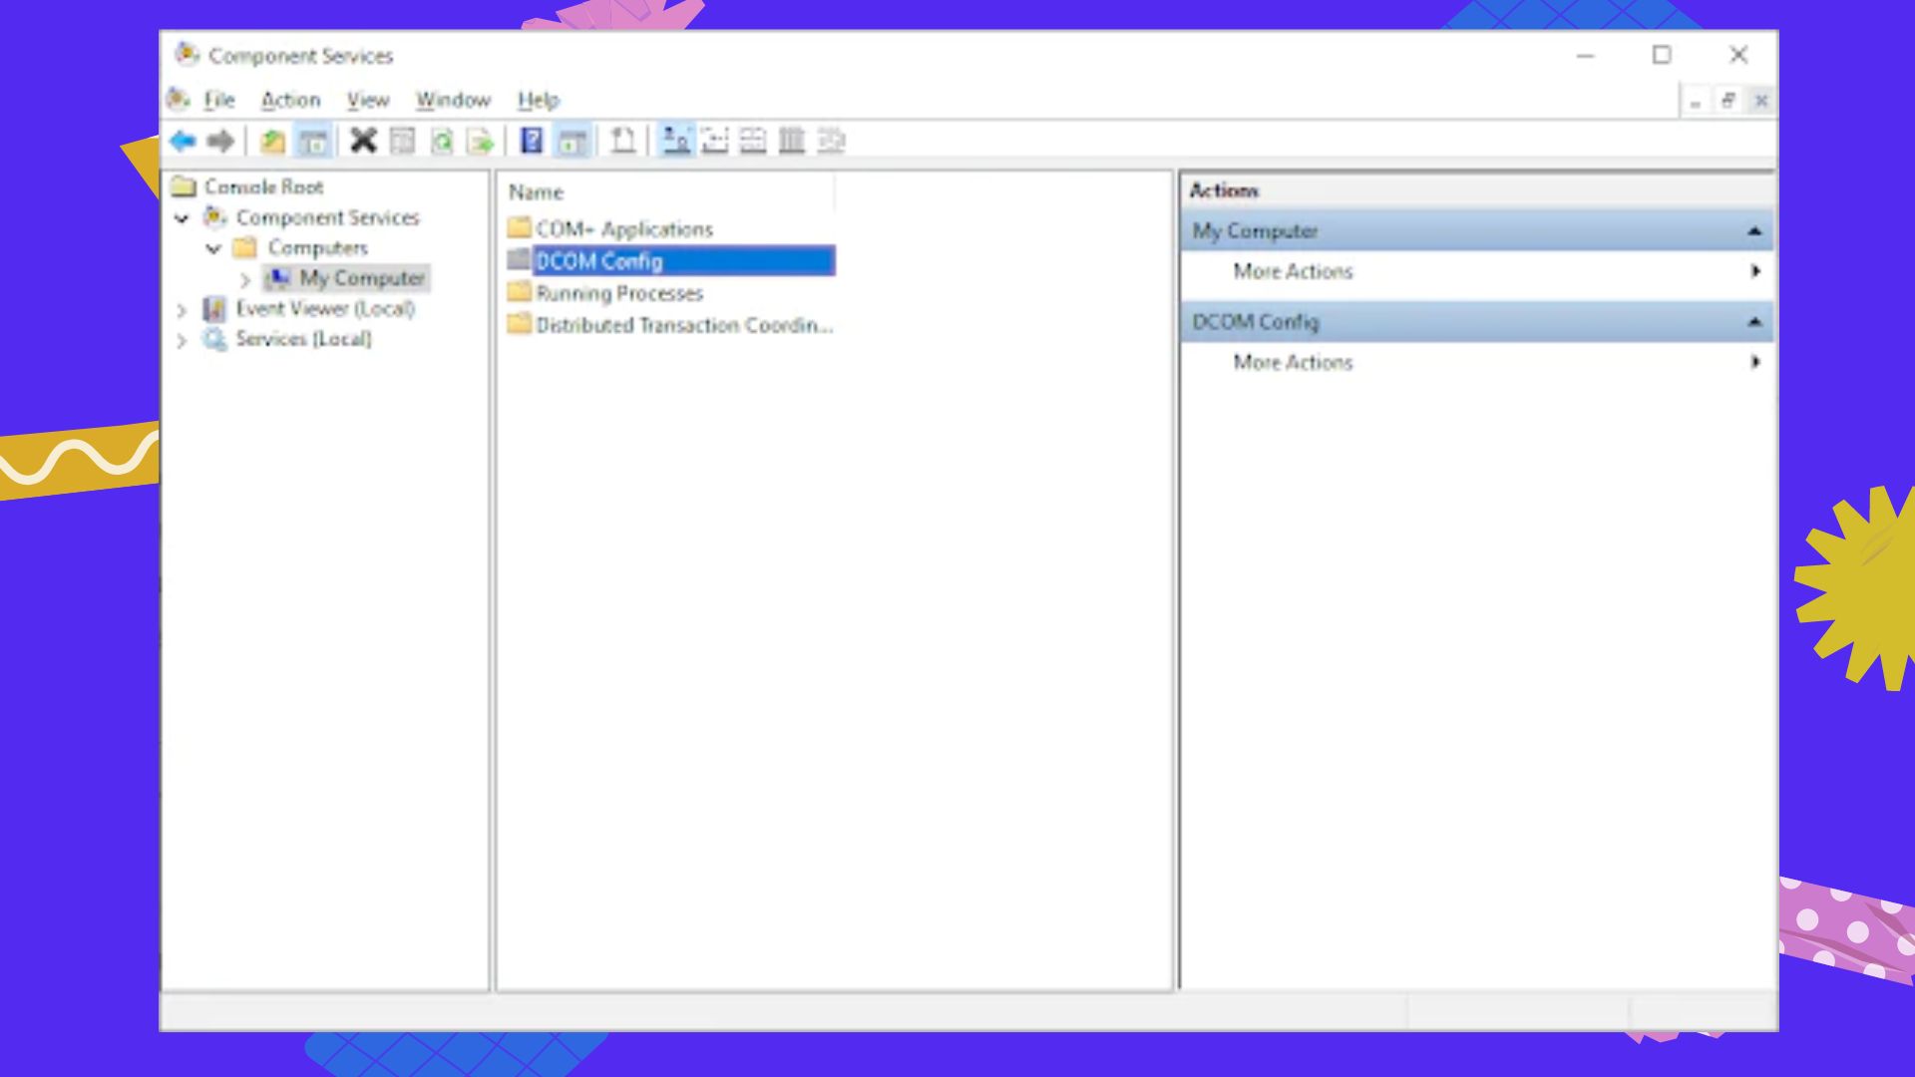
Task: Click the Component Services icon left of the File menu
Action: 179,99
